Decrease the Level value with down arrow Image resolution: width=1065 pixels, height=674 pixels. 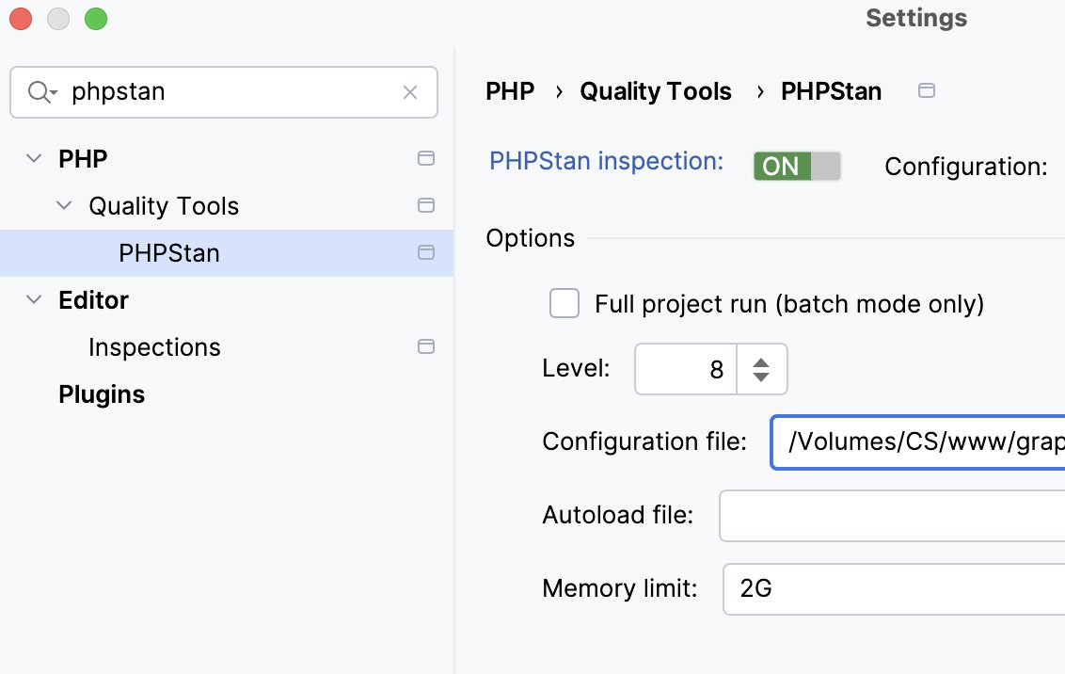(x=761, y=377)
